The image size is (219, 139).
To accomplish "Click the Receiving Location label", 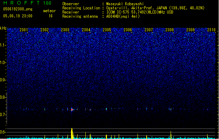I will click(x=81, y=8).
